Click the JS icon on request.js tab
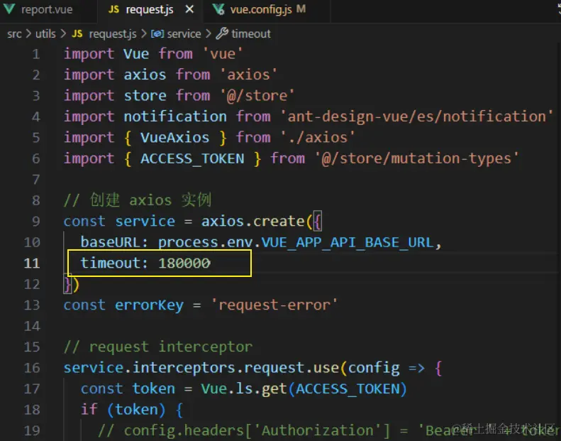The width and height of the screenshot is (561, 441). coord(113,9)
